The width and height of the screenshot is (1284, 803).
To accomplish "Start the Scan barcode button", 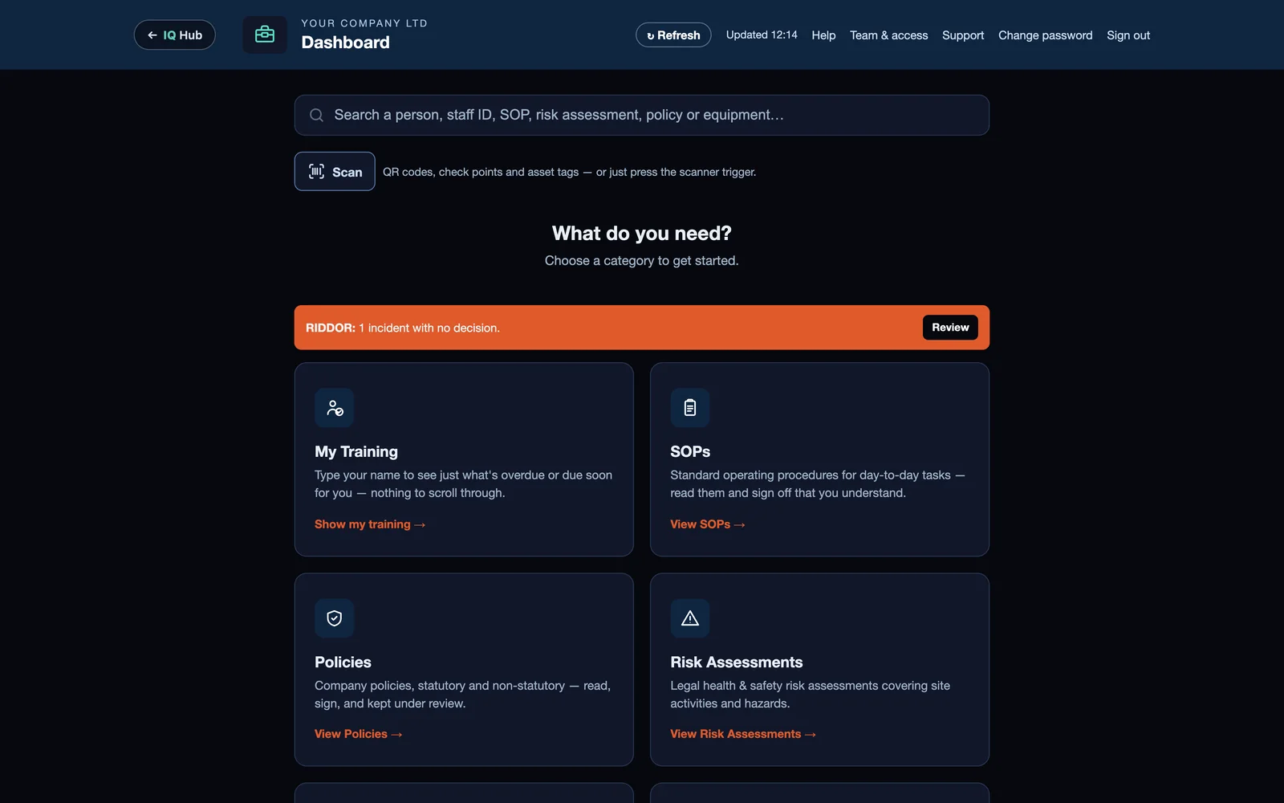I will tap(335, 171).
